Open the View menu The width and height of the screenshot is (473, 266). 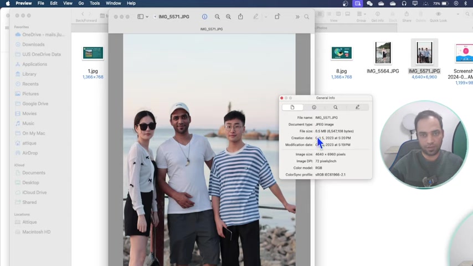[x=68, y=3]
